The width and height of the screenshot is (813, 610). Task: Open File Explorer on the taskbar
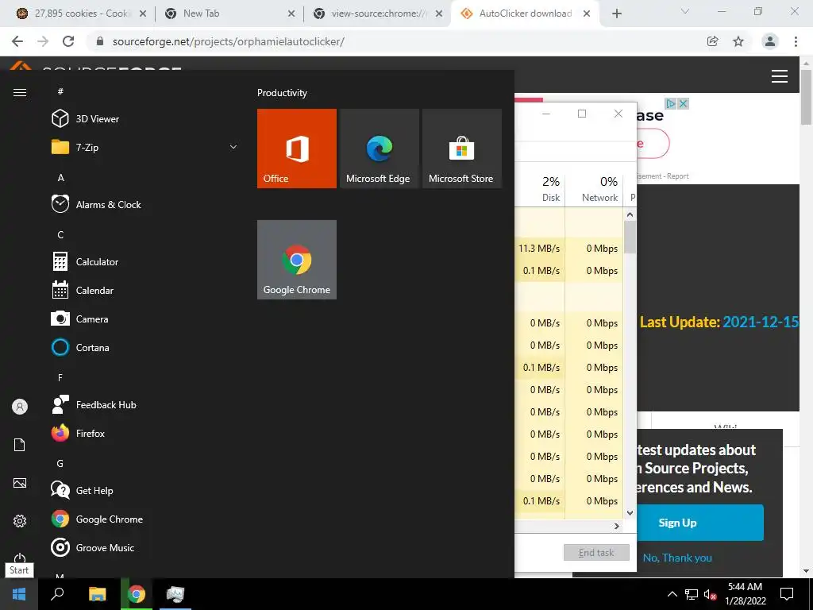(97, 594)
